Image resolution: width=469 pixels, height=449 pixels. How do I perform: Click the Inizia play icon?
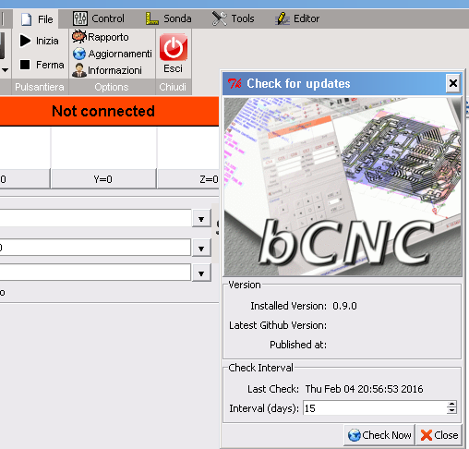[x=25, y=41]
